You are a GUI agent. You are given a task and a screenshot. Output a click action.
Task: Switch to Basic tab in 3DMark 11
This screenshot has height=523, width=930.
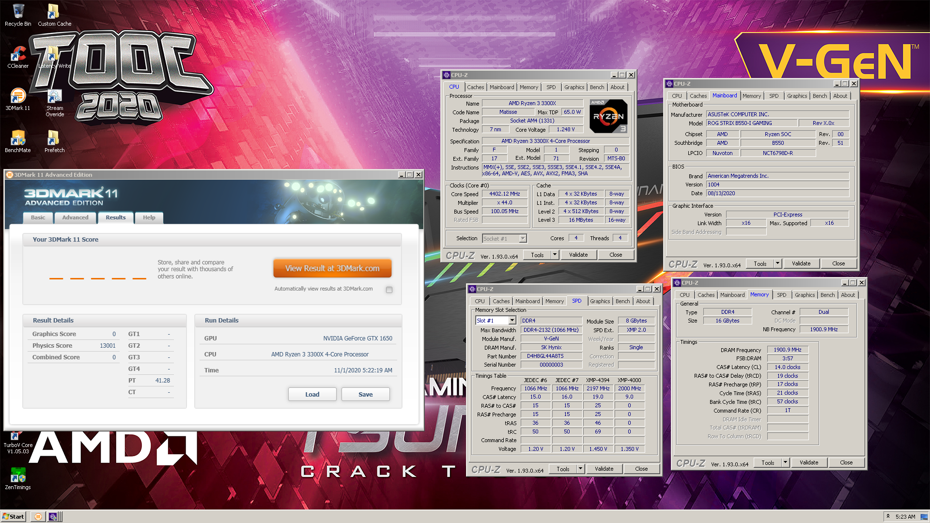pos(38,217)
